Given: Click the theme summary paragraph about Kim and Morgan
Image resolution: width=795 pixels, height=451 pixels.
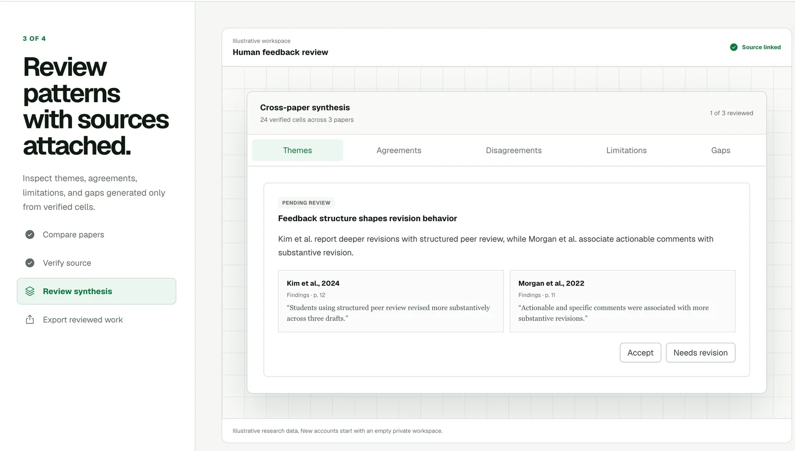Looking at the screenshot, I should point(495,246).
